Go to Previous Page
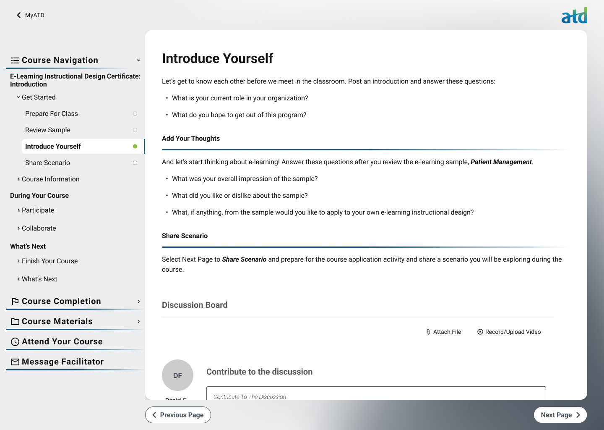This screenshot has width=604, height=430. pyautogui.click(x=178, y=415)
